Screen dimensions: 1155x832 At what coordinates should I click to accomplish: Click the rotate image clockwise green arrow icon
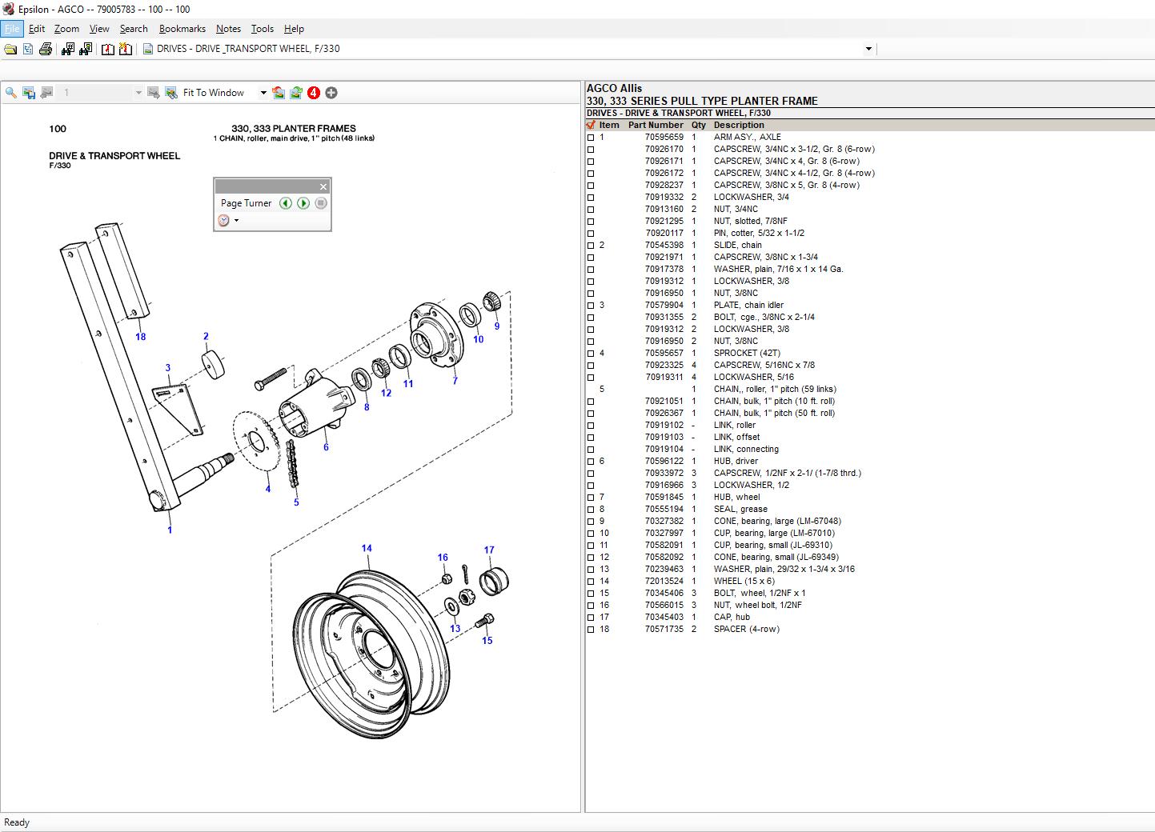click(296, 93)
